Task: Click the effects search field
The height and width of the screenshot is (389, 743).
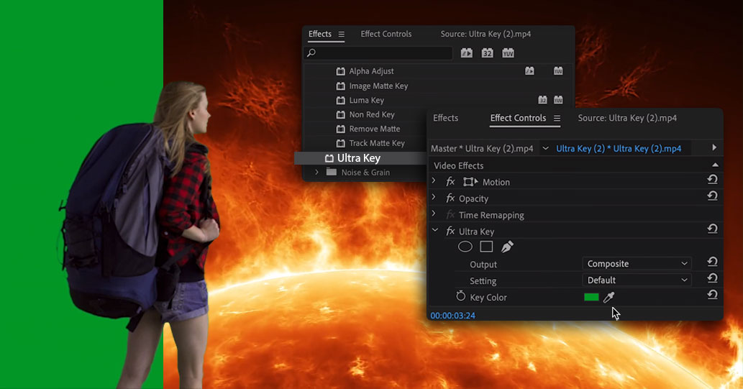Action: click(379, 53)
